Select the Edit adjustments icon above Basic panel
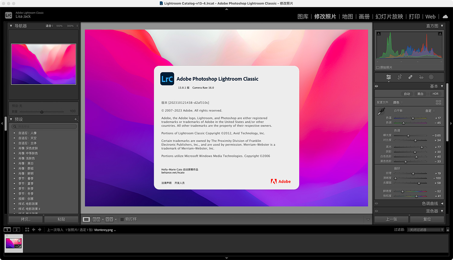The width and height of the screenshot is (453, 260). 389,77
